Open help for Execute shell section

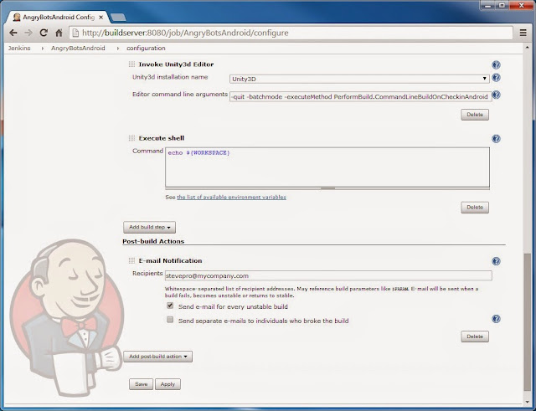pyautogui.click(x=496, y=139)
